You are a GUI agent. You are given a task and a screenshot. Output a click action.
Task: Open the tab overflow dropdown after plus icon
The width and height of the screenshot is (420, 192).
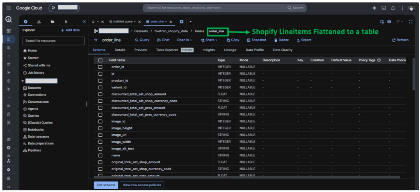(190, 22)
